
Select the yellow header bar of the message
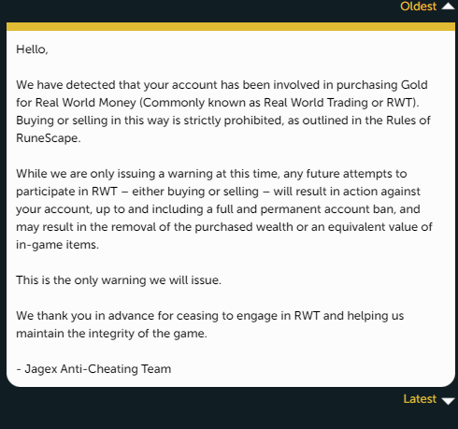[231, 26]
